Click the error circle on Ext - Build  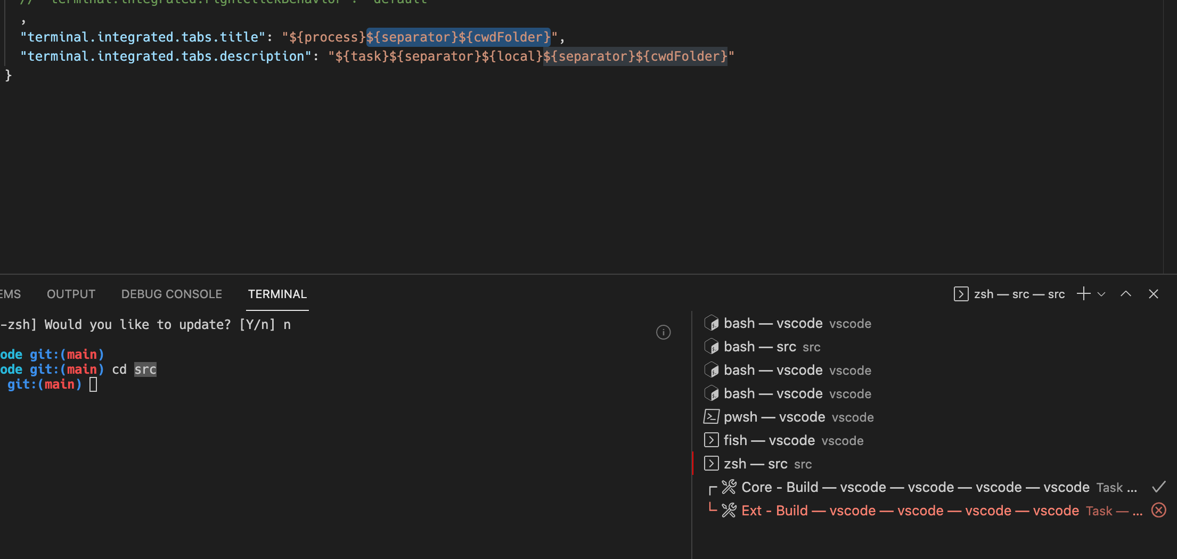click(1158, 510)
